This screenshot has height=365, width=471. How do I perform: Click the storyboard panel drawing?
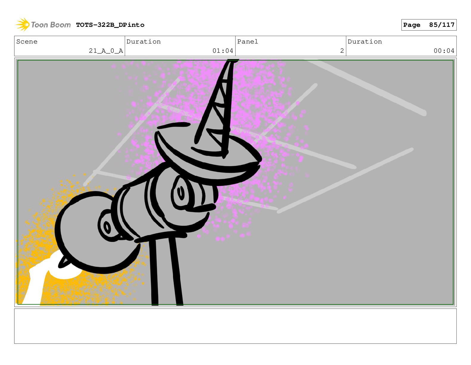tap(235, 182)
